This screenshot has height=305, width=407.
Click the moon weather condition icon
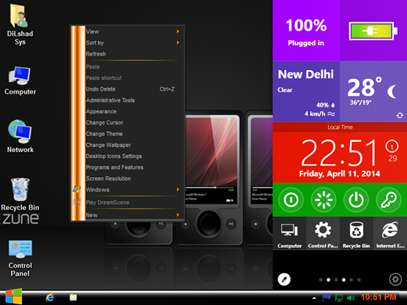[392, 91]
